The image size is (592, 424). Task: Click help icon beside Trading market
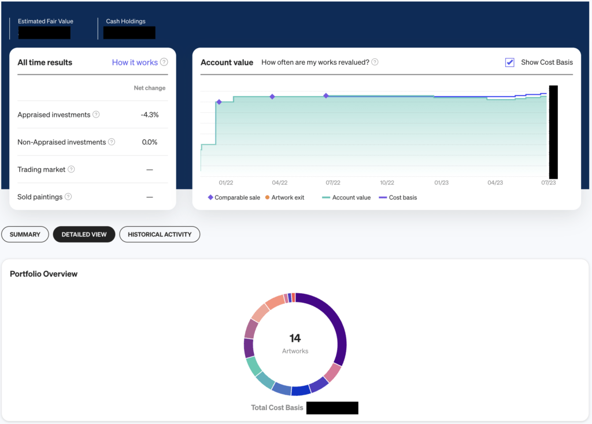pos(71,169)
